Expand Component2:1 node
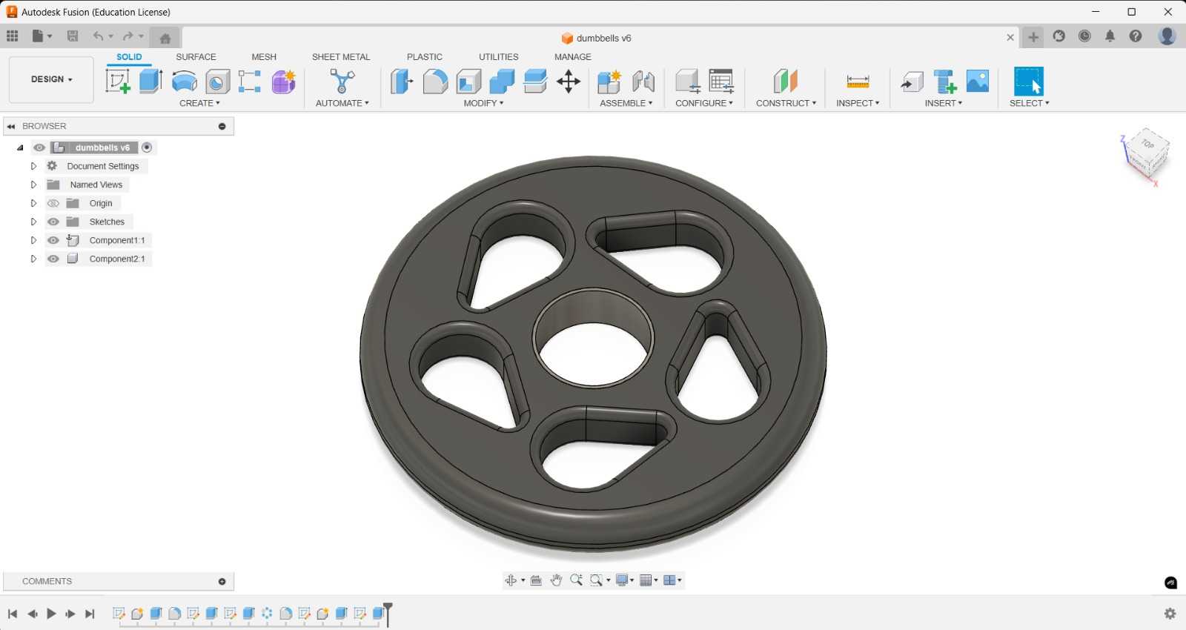The image size is (1186, 630). tap(33, 259)
